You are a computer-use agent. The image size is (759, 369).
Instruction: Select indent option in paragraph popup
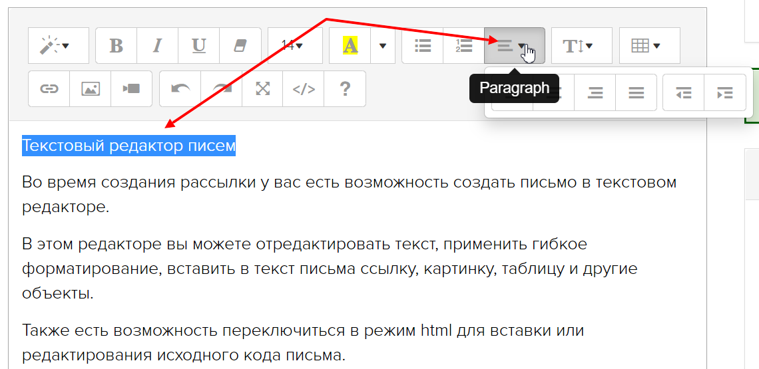point(724,93)
